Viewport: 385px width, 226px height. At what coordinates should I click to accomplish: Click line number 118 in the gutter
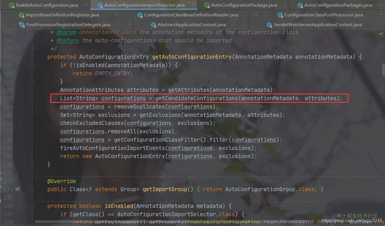(x=8, y=57)
